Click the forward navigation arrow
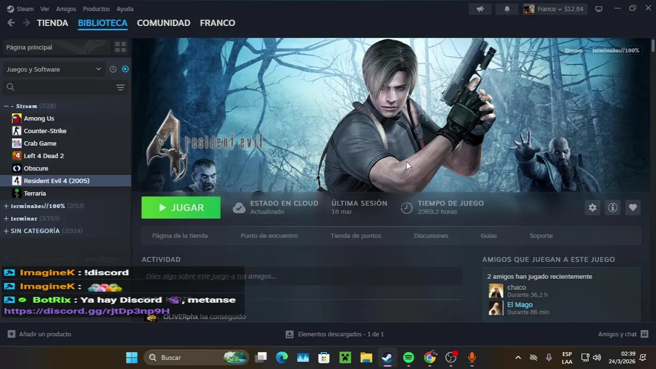Image resolution: width=656 pixels, height=369 pixels. 26,23
